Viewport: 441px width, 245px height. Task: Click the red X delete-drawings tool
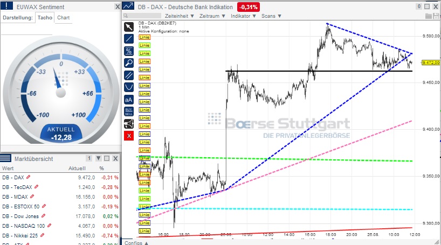coord(129,136)
